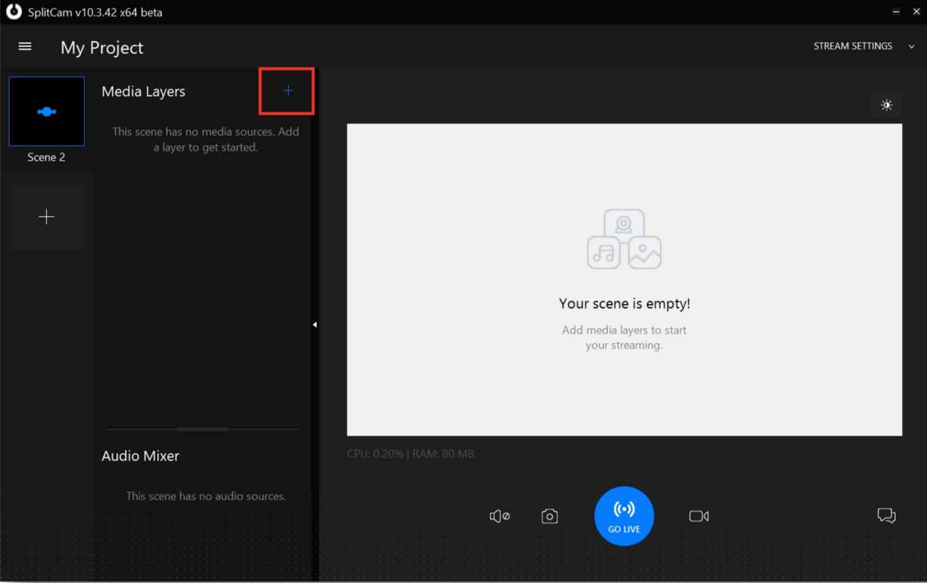This screenshot has width=927, height=583.
Task: Open the hamburger main menu
Action: coord(25,47)
